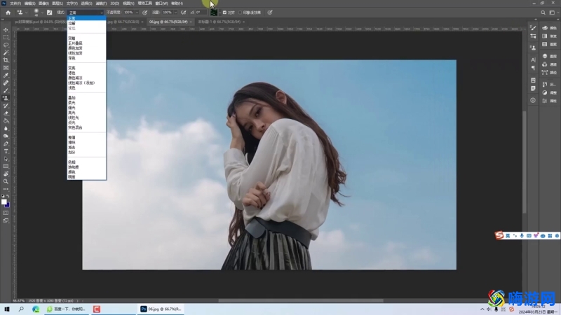
Task: Open the Color panel icon
Action: pos(545,28)
